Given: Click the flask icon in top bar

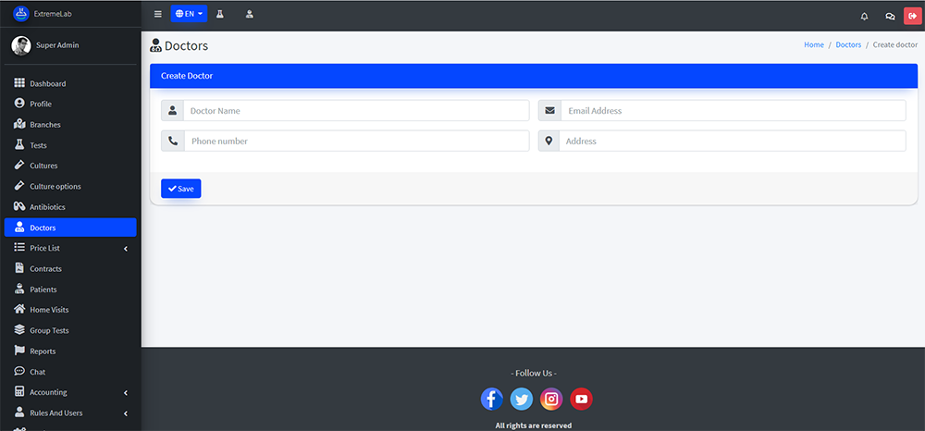Looking at the screenshot, I should pyautogui.click(x=220, y=15).
